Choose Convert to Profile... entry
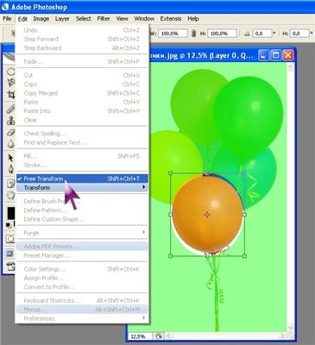Image resolution: width=315 pixels, height=345 pixels. point(82,287)
